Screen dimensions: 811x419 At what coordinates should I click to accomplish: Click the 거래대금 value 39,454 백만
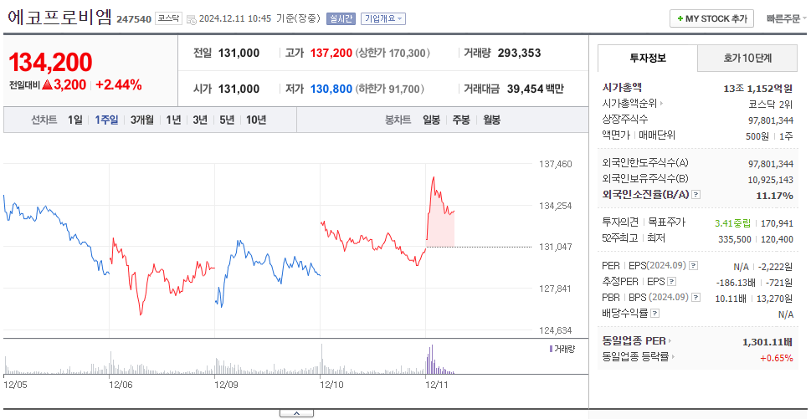click(x=536, y=89)
